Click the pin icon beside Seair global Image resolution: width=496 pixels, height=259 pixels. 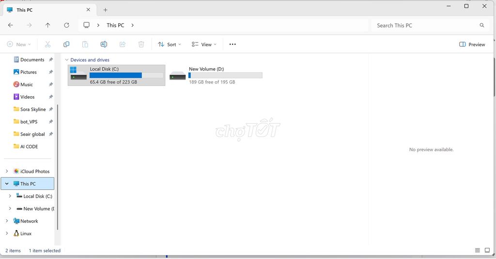tap(50, 134)
